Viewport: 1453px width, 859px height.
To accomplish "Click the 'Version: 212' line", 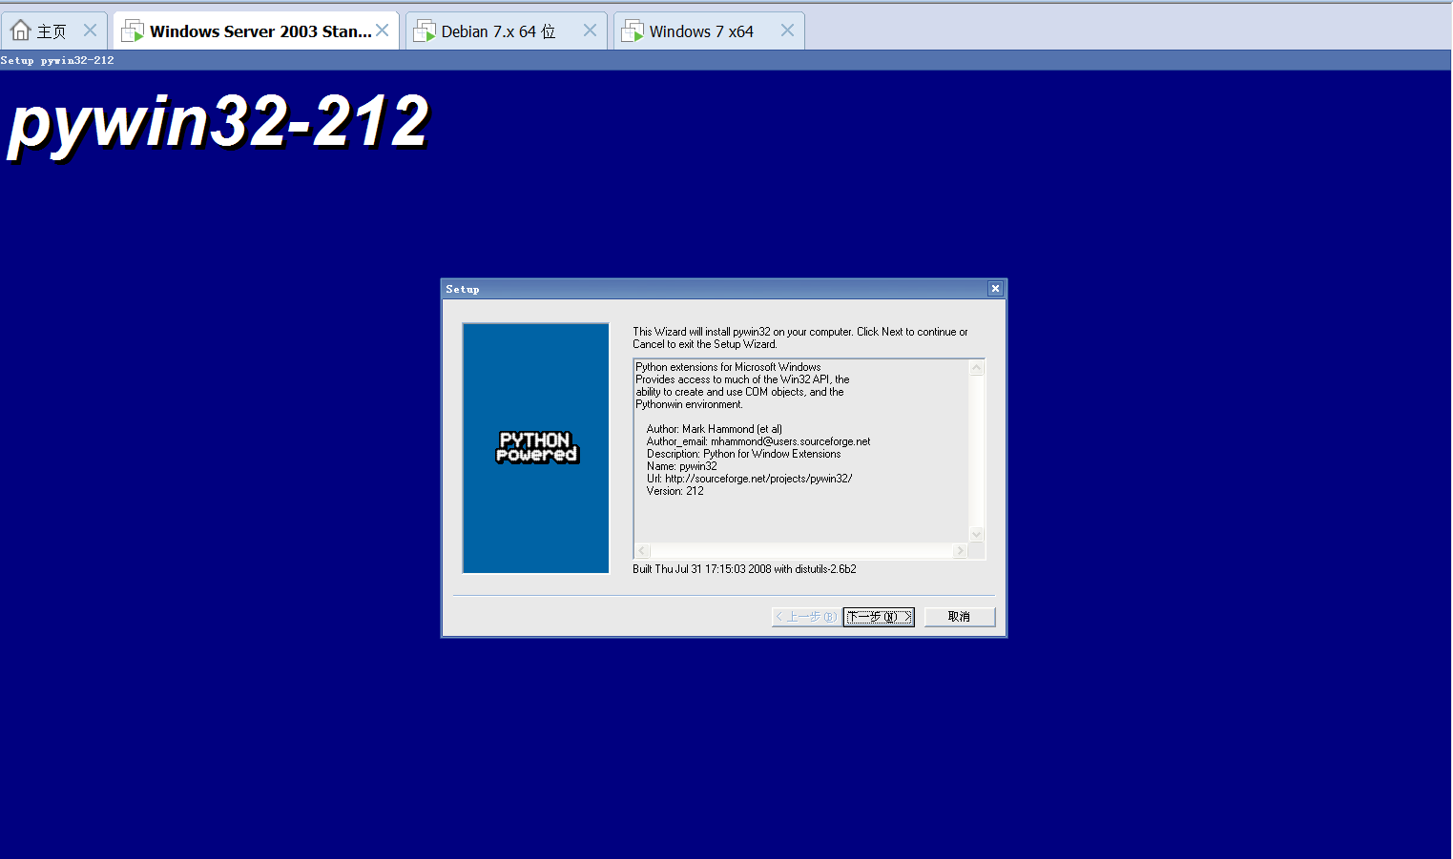I will 675,491.
